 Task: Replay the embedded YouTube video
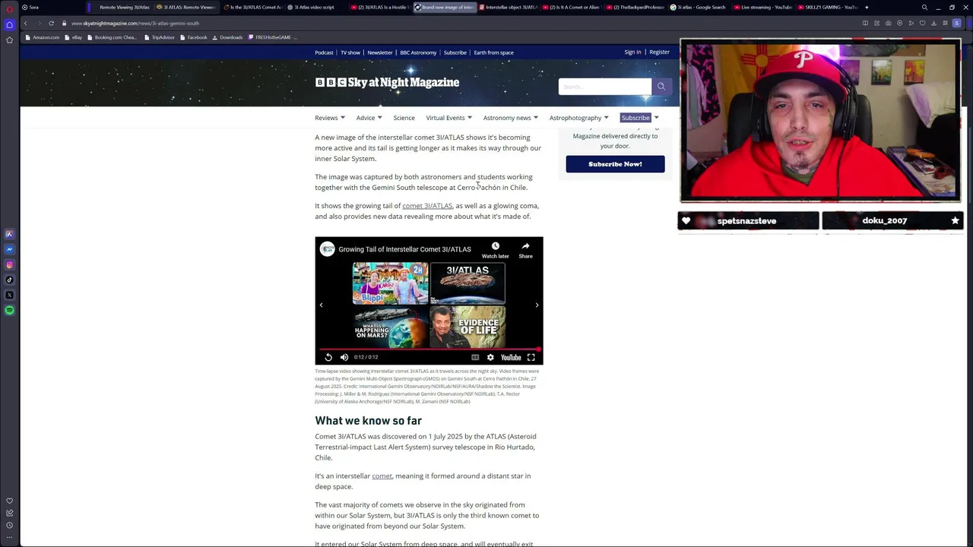tap(328, 357)
